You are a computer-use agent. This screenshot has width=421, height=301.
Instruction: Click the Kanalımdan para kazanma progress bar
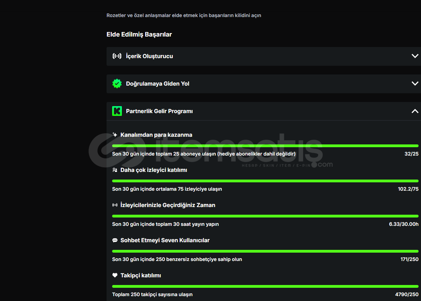point(265,146)
